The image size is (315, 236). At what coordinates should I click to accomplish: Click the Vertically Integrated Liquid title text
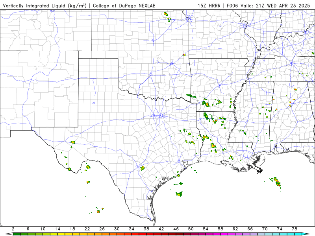44,6
